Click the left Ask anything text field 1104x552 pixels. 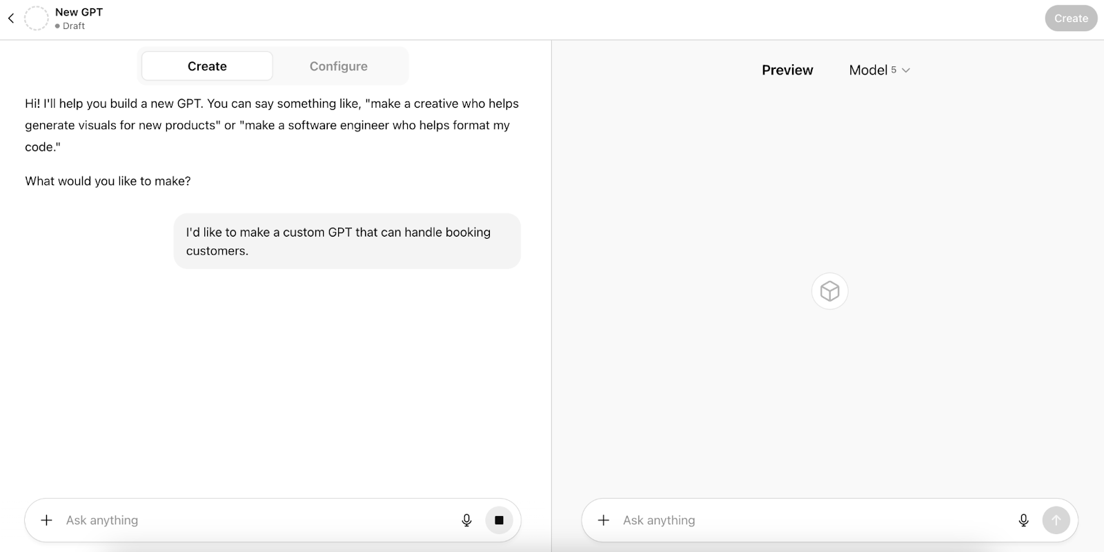(255, 520)
